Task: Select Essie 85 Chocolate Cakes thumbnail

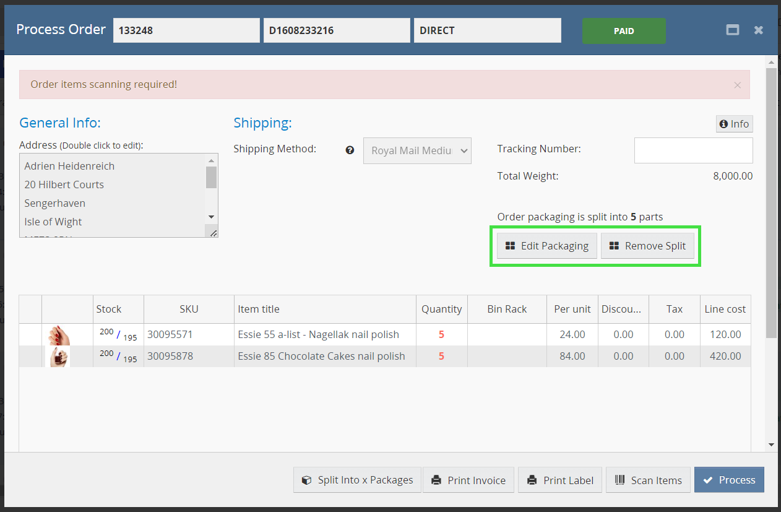Action: point(59,357)
